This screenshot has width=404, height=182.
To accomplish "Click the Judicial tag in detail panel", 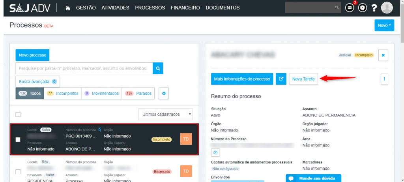I will (x=345, y=55).
